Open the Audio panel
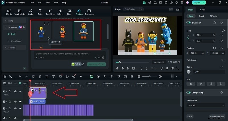Screen dimensions: 228x121 click(31, 12)
